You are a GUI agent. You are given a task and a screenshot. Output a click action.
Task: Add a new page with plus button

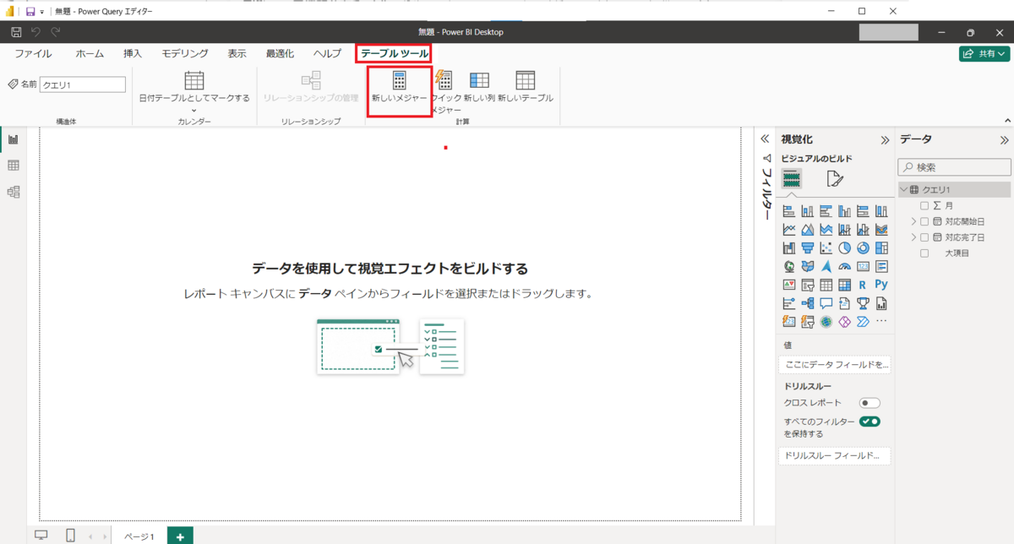point(180,536)
